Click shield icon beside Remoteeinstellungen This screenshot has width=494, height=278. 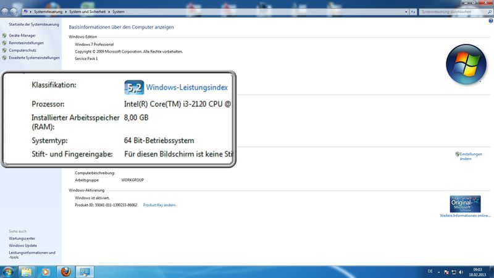(4, 43)
